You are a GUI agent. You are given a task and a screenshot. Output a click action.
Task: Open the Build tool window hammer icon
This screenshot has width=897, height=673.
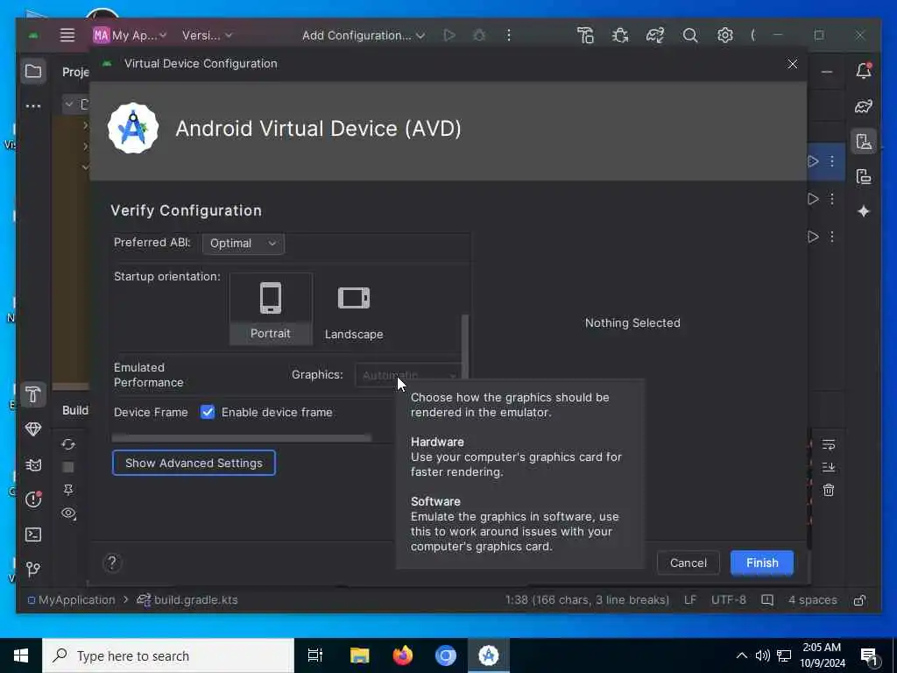click(33, 394)
